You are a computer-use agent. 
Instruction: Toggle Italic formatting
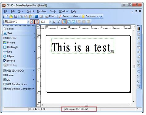coord(69,22)
